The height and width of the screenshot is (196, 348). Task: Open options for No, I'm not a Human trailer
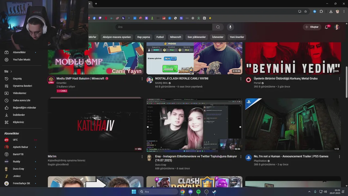[339, 157]
